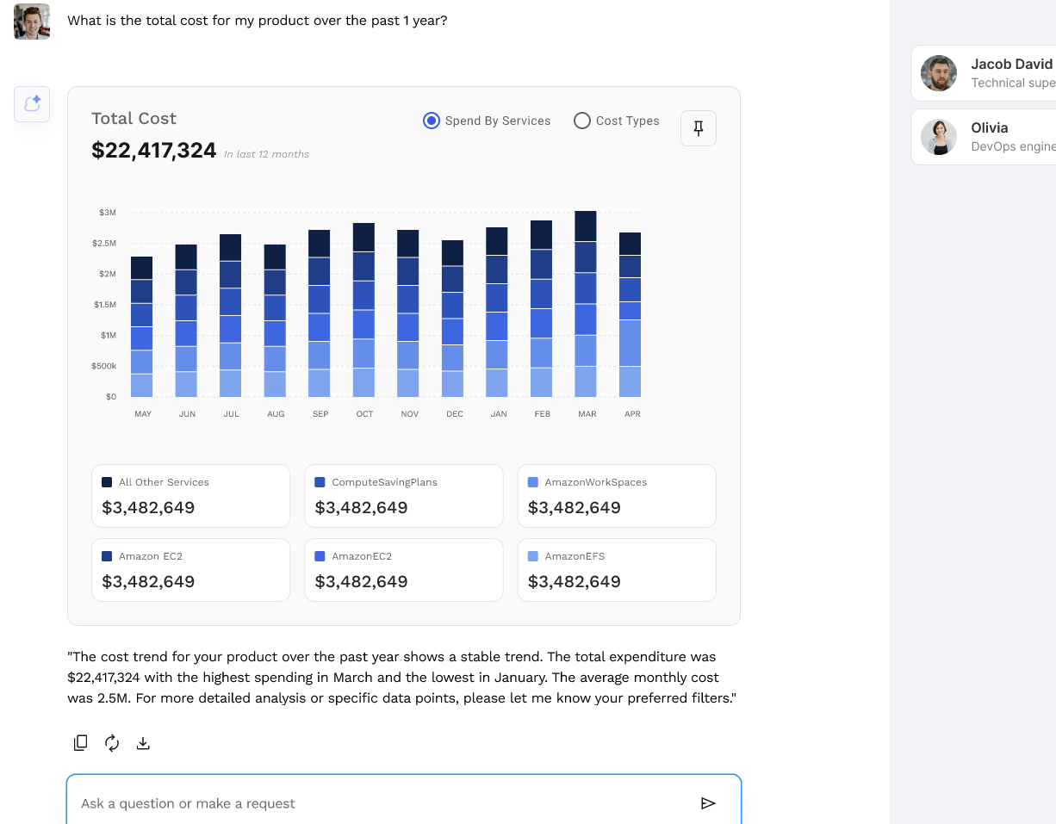Click the MAR bar in cost chart

point(586,304)
